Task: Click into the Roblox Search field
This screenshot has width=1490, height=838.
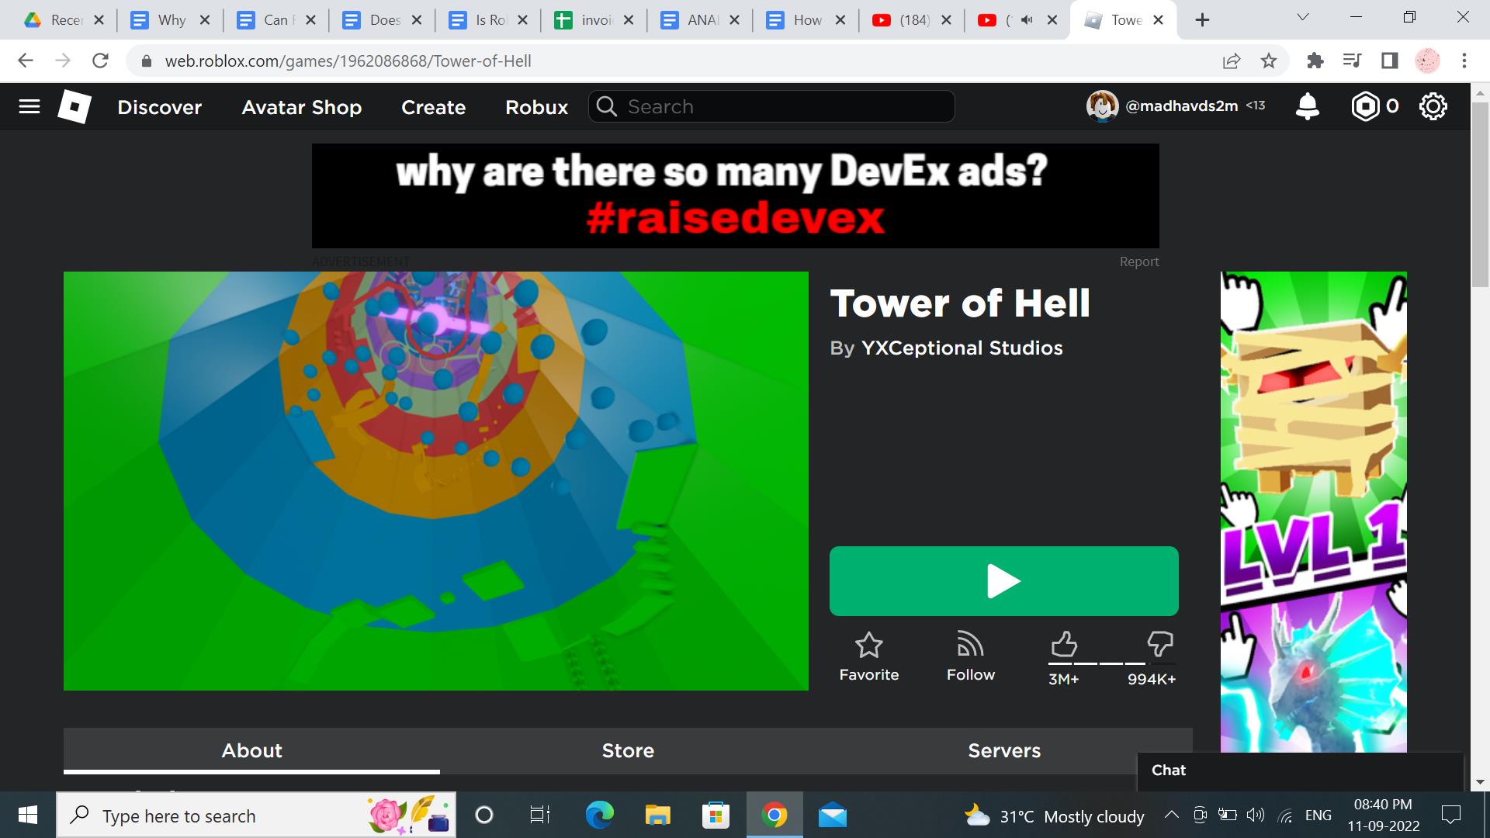Action: (x=771, y=106)
